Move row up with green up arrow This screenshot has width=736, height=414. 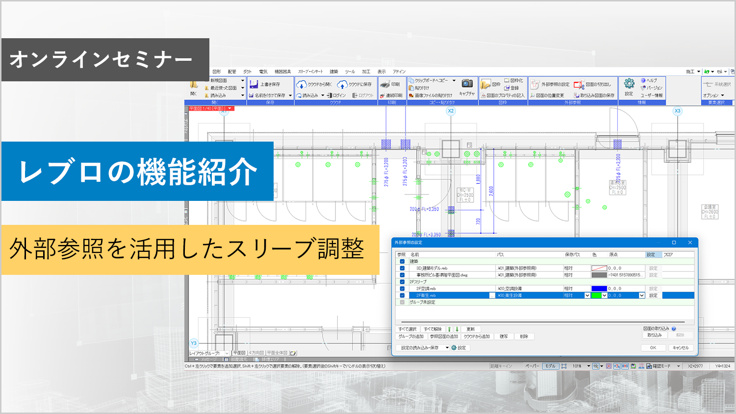pos(449,329)
